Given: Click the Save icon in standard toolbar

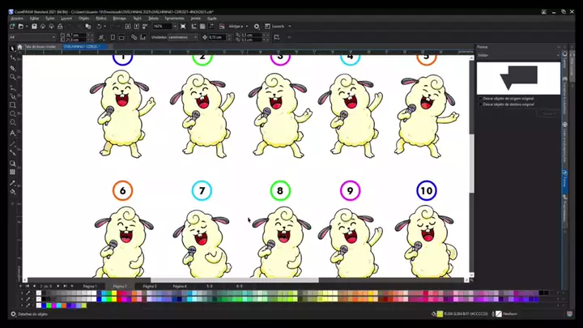Looking at the screenshot, I should point(36,26).
